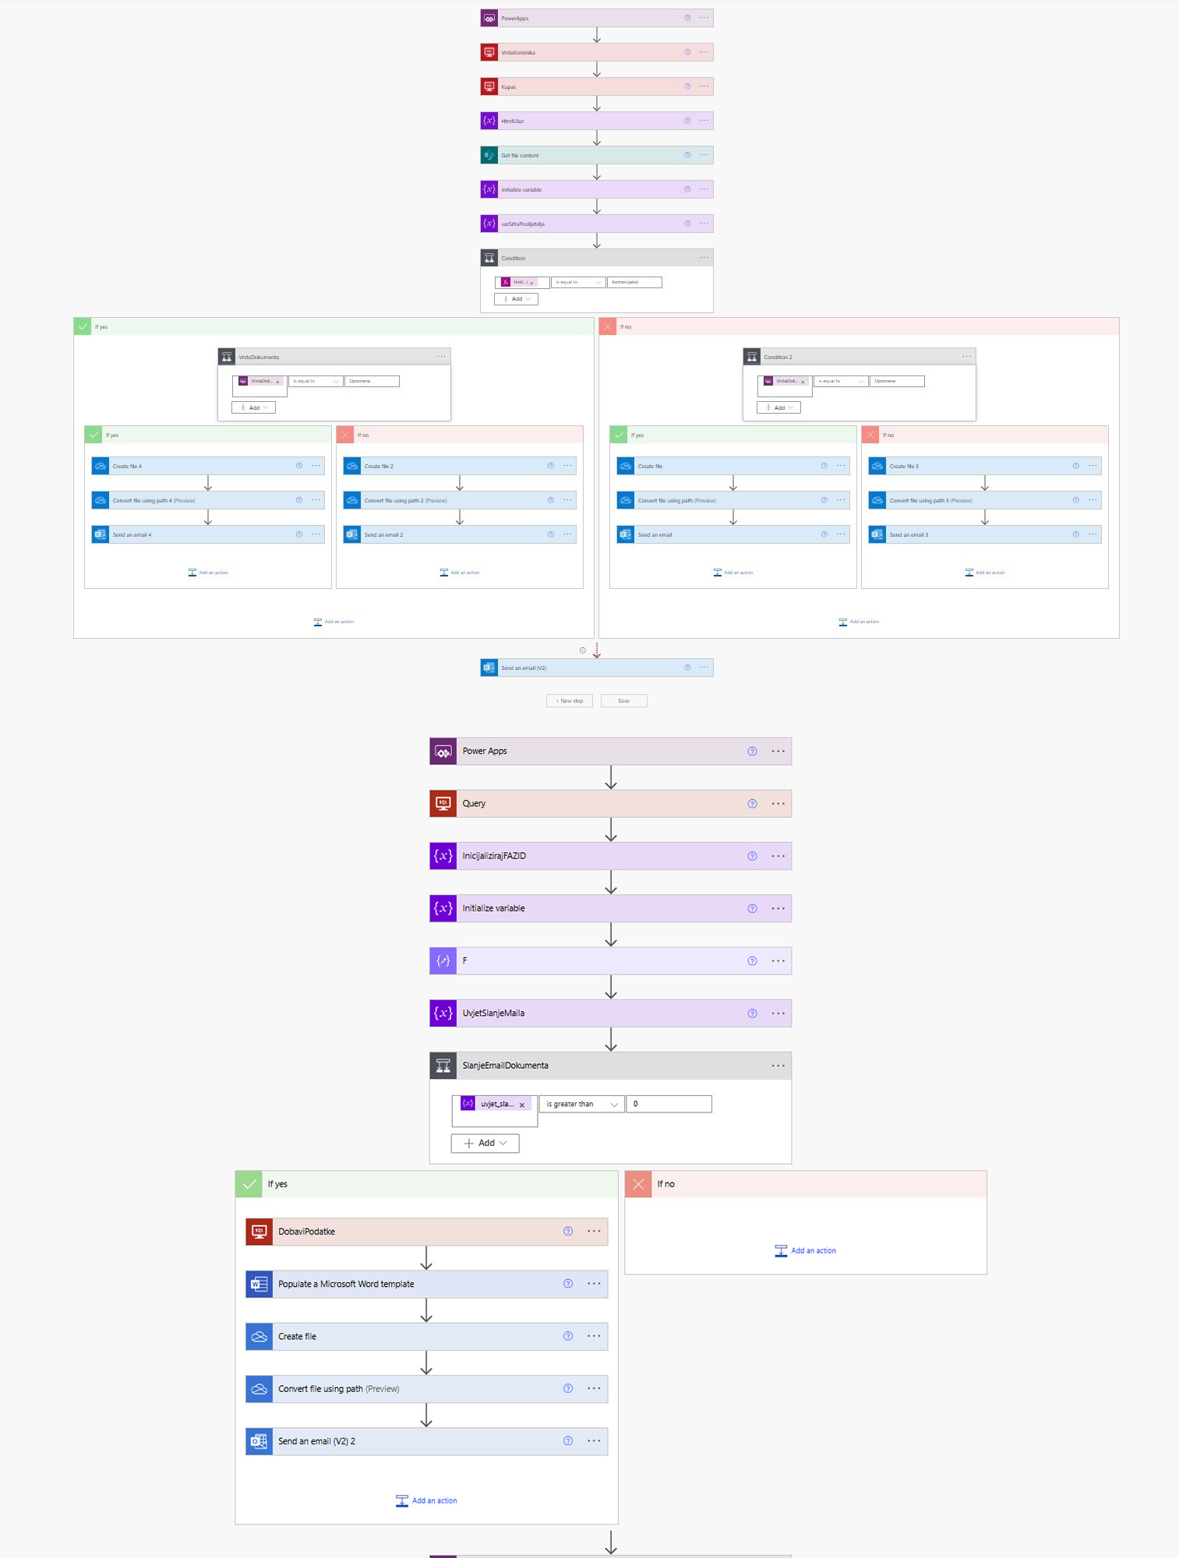Open help for the UvjetSlanjeMaila step
Screen dimensions: 1179x1558
[x=752, y=1013]
